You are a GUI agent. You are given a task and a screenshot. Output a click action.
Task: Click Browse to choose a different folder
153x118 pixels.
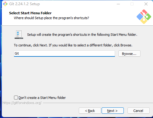pyautogui.click(x=129, y=54)
